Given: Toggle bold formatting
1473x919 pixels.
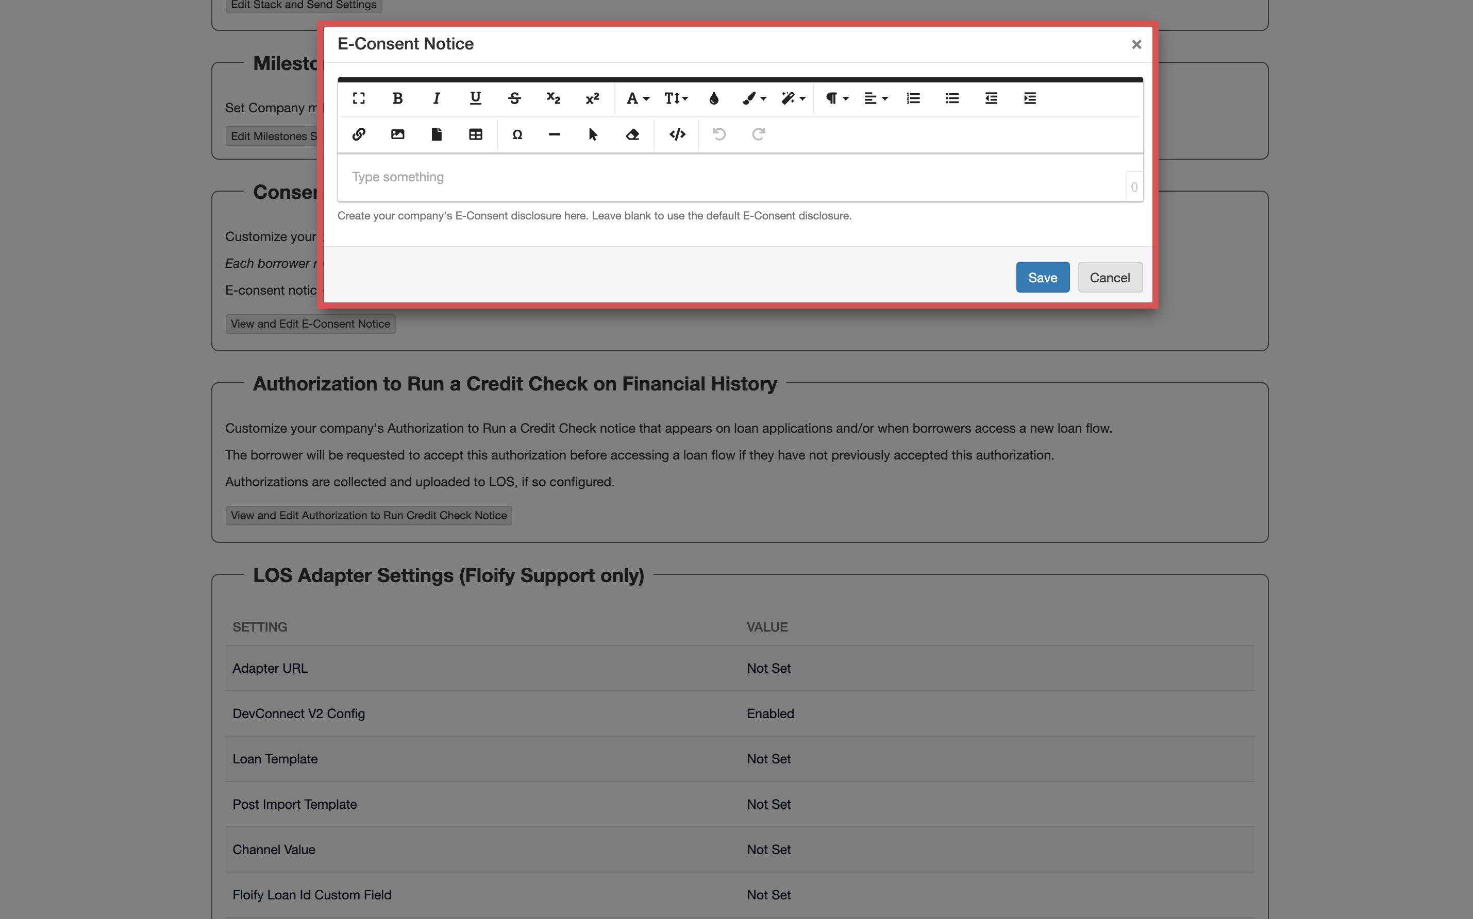Looking at the screenshot, I should 397,98.
